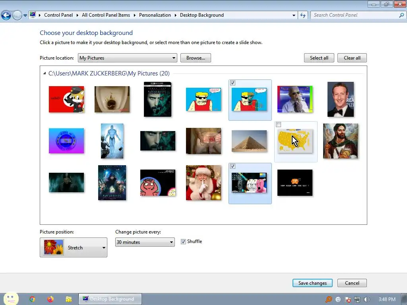Screen dimensions: 407x305
Task: Click the Desktop Background taskbar button
Action: (x=110, y=299)
